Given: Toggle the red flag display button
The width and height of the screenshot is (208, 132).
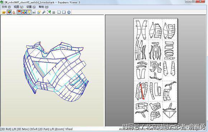Looking at the screenshot, I should coord(19,12).
